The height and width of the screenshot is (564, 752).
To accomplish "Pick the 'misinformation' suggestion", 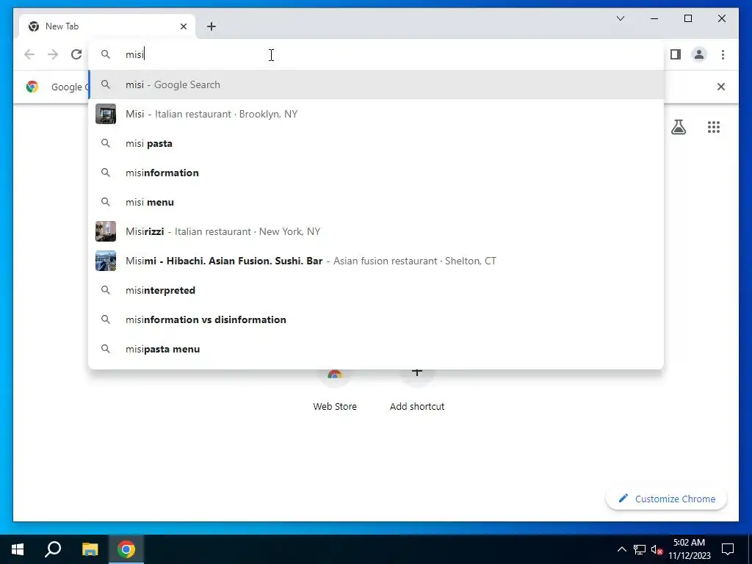I will [x=377, y=173].
